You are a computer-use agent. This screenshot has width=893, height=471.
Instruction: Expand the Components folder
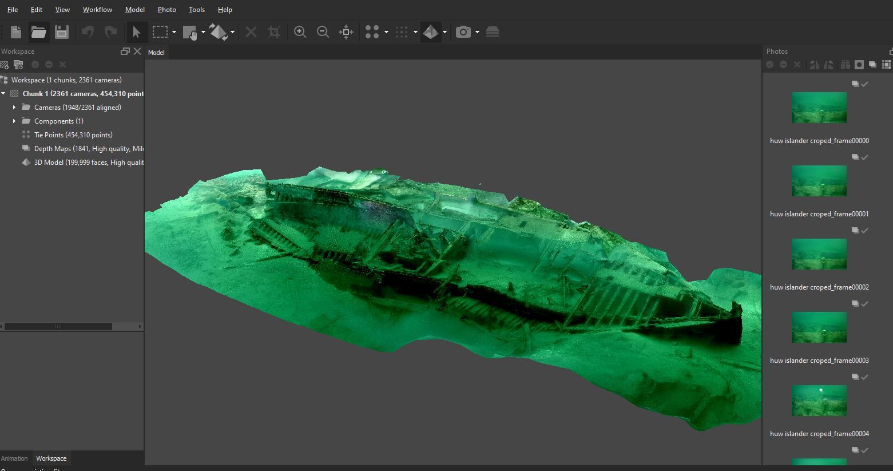coord(14,121)
